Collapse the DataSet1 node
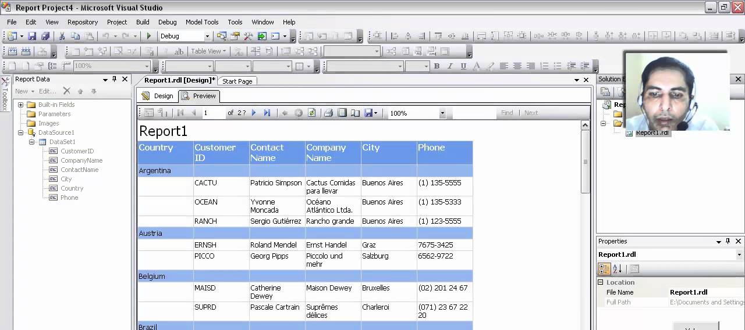This screenshot has width=745, height=330. pos(32,142)
